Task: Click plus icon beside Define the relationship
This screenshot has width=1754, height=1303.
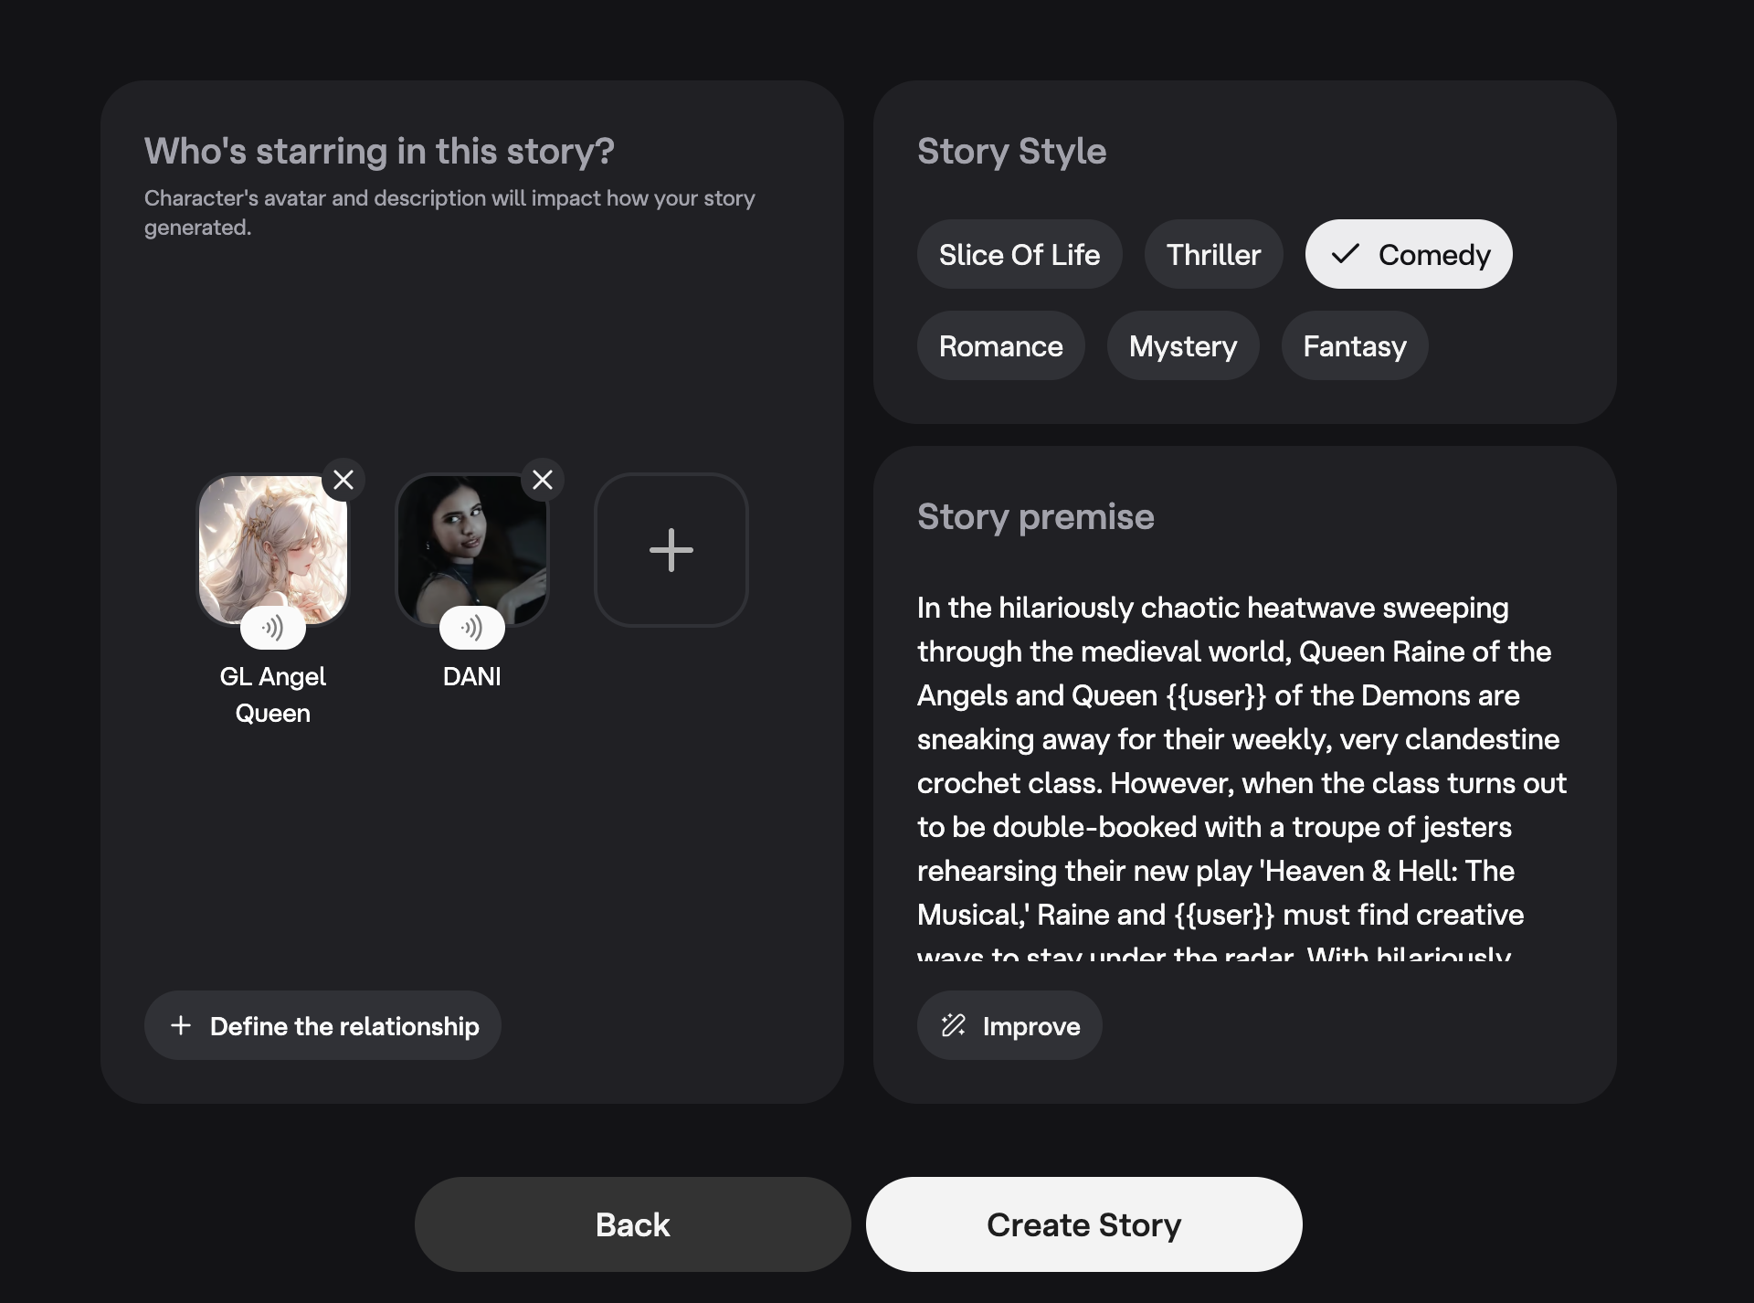Action: click(181, 1025)
